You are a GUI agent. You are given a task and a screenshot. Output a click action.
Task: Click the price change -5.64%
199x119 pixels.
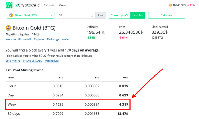[x=123, y=38]
